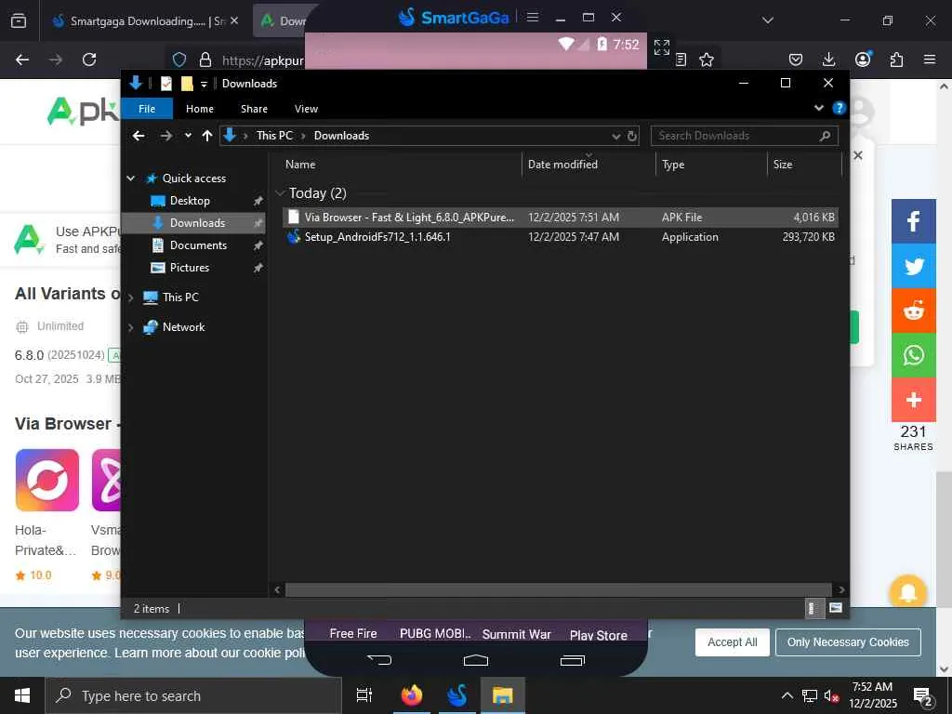
Task: Open the View ribbon tab
Action: [306, 109]
